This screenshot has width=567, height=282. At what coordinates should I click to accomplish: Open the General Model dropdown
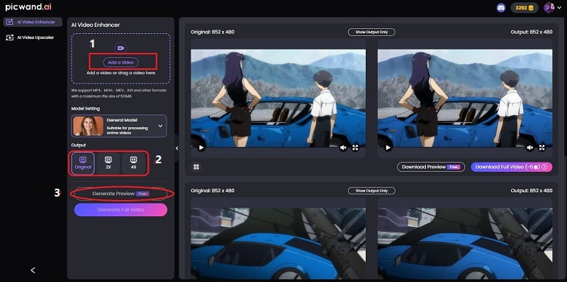(x=119, y=126)
